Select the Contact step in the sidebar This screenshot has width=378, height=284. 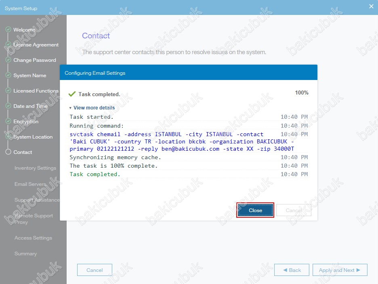coord(23,152)
